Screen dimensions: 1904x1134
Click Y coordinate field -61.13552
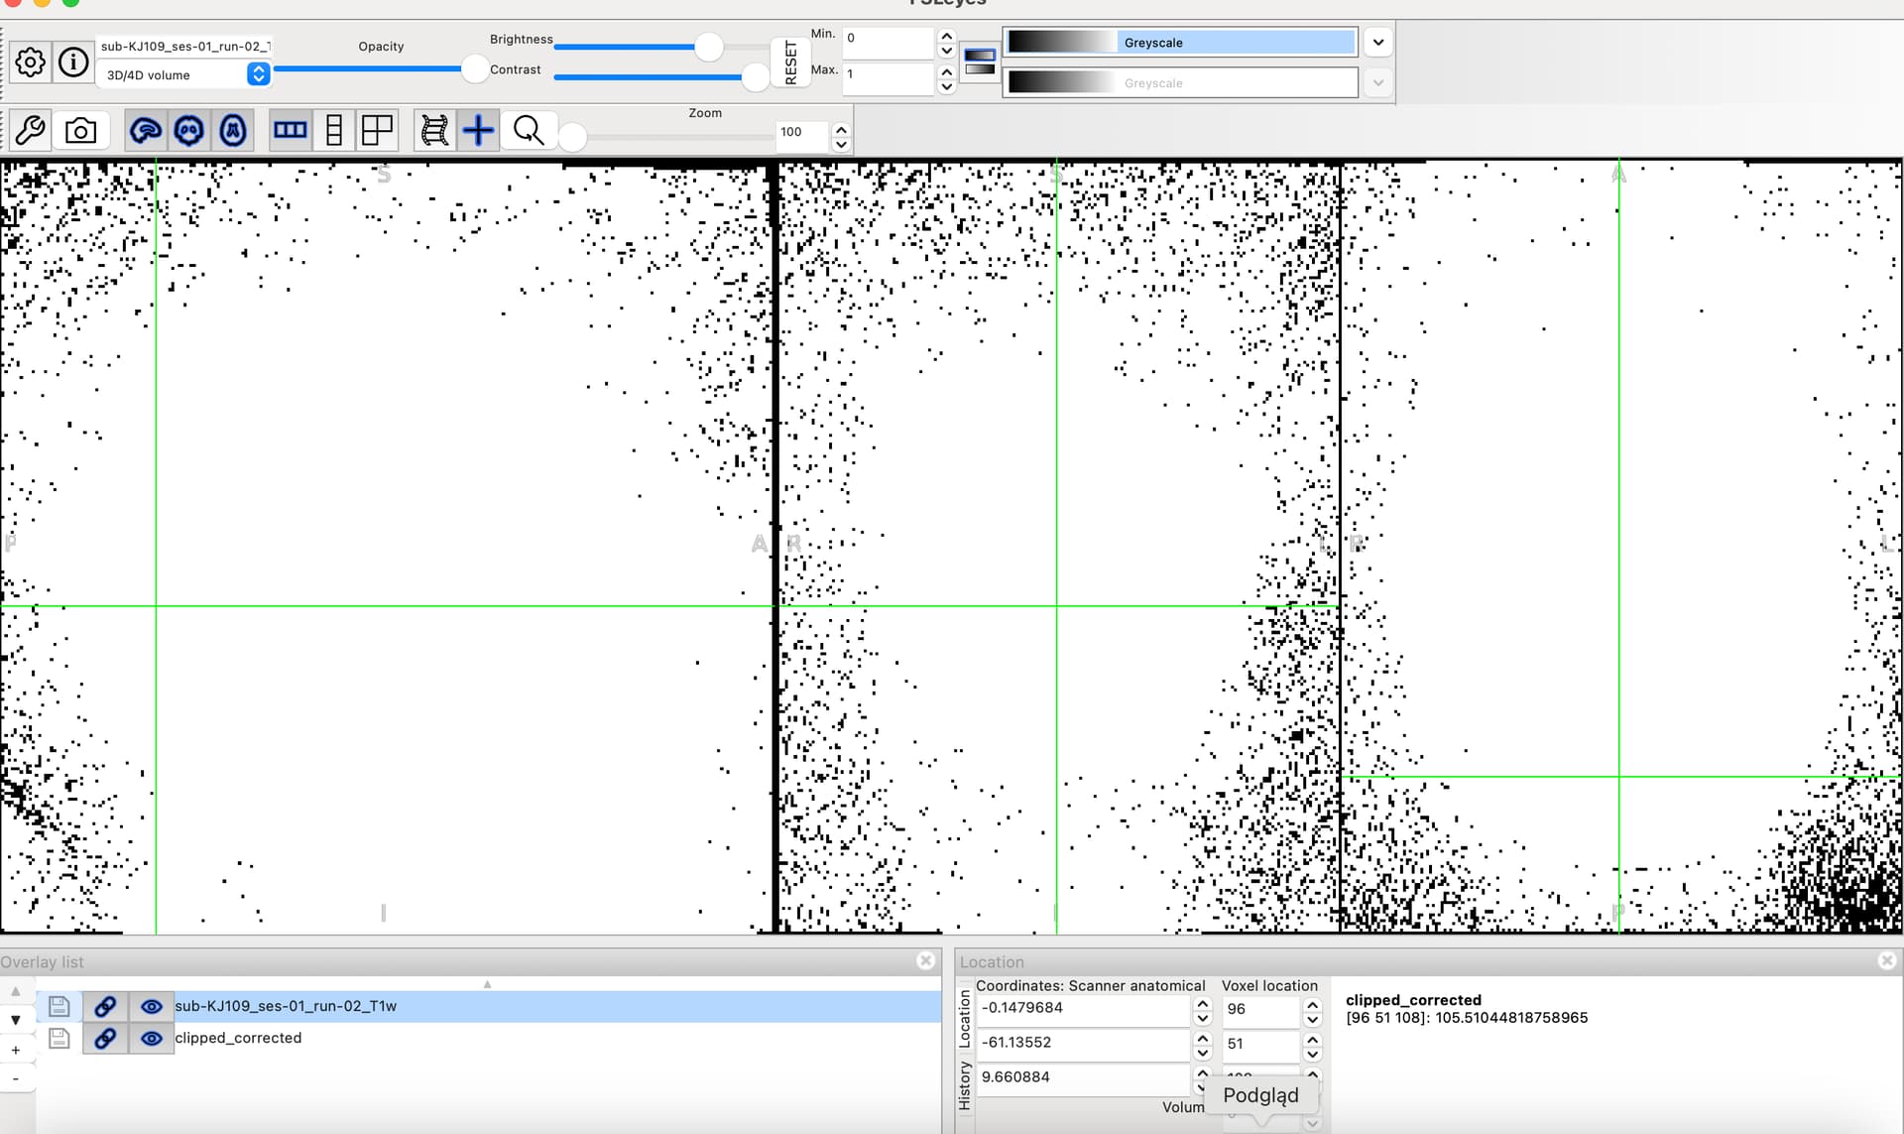pos(1083,1044)
